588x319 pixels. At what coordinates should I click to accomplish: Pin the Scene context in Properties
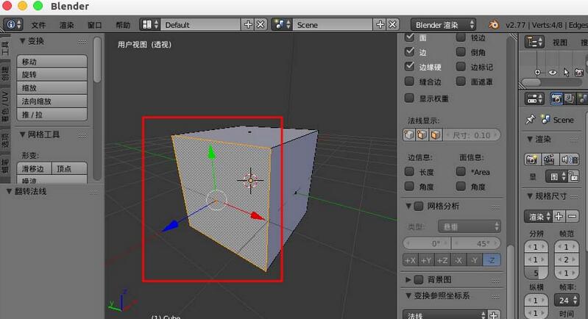point(530,119)
